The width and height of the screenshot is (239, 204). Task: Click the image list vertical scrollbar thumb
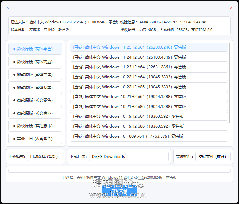click(229, 83)
